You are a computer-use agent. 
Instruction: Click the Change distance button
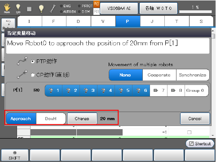(82, 119)
